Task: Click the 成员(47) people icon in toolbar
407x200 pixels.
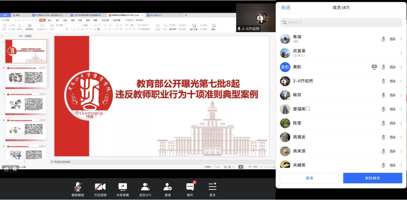Action: pos(145,187)
